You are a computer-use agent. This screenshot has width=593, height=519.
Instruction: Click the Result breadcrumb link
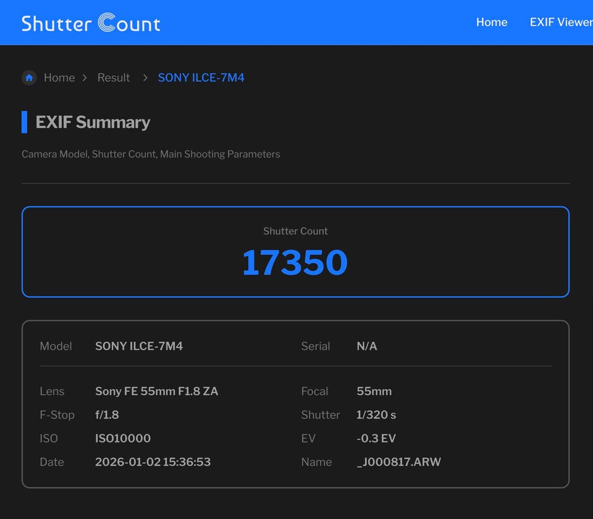pyautogui.click(x=114, y=78)
